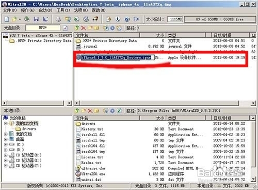Go up one level in disc image pane
Image resolution: width=258 pixels, height=190 pixels.
pyautogui.click(x=77, y=28)
